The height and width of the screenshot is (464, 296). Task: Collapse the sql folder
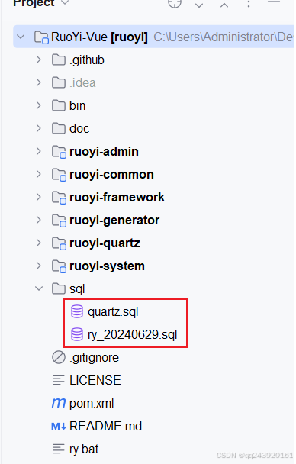[x=39, y=288]
